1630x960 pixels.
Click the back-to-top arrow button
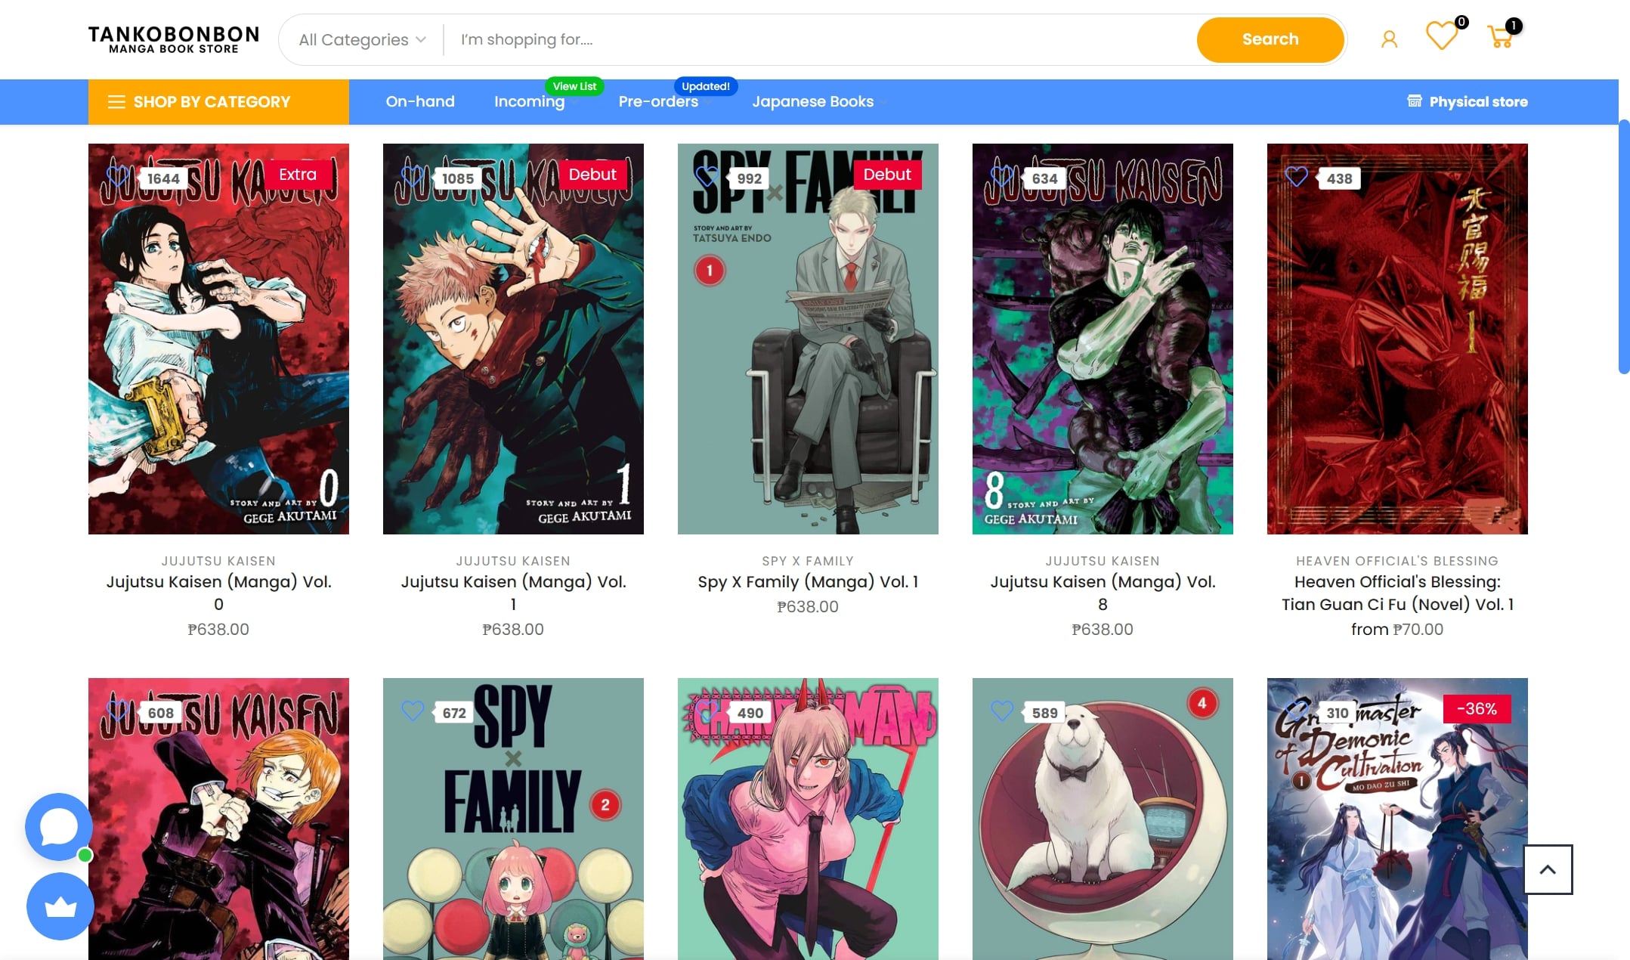(1548, 869)
